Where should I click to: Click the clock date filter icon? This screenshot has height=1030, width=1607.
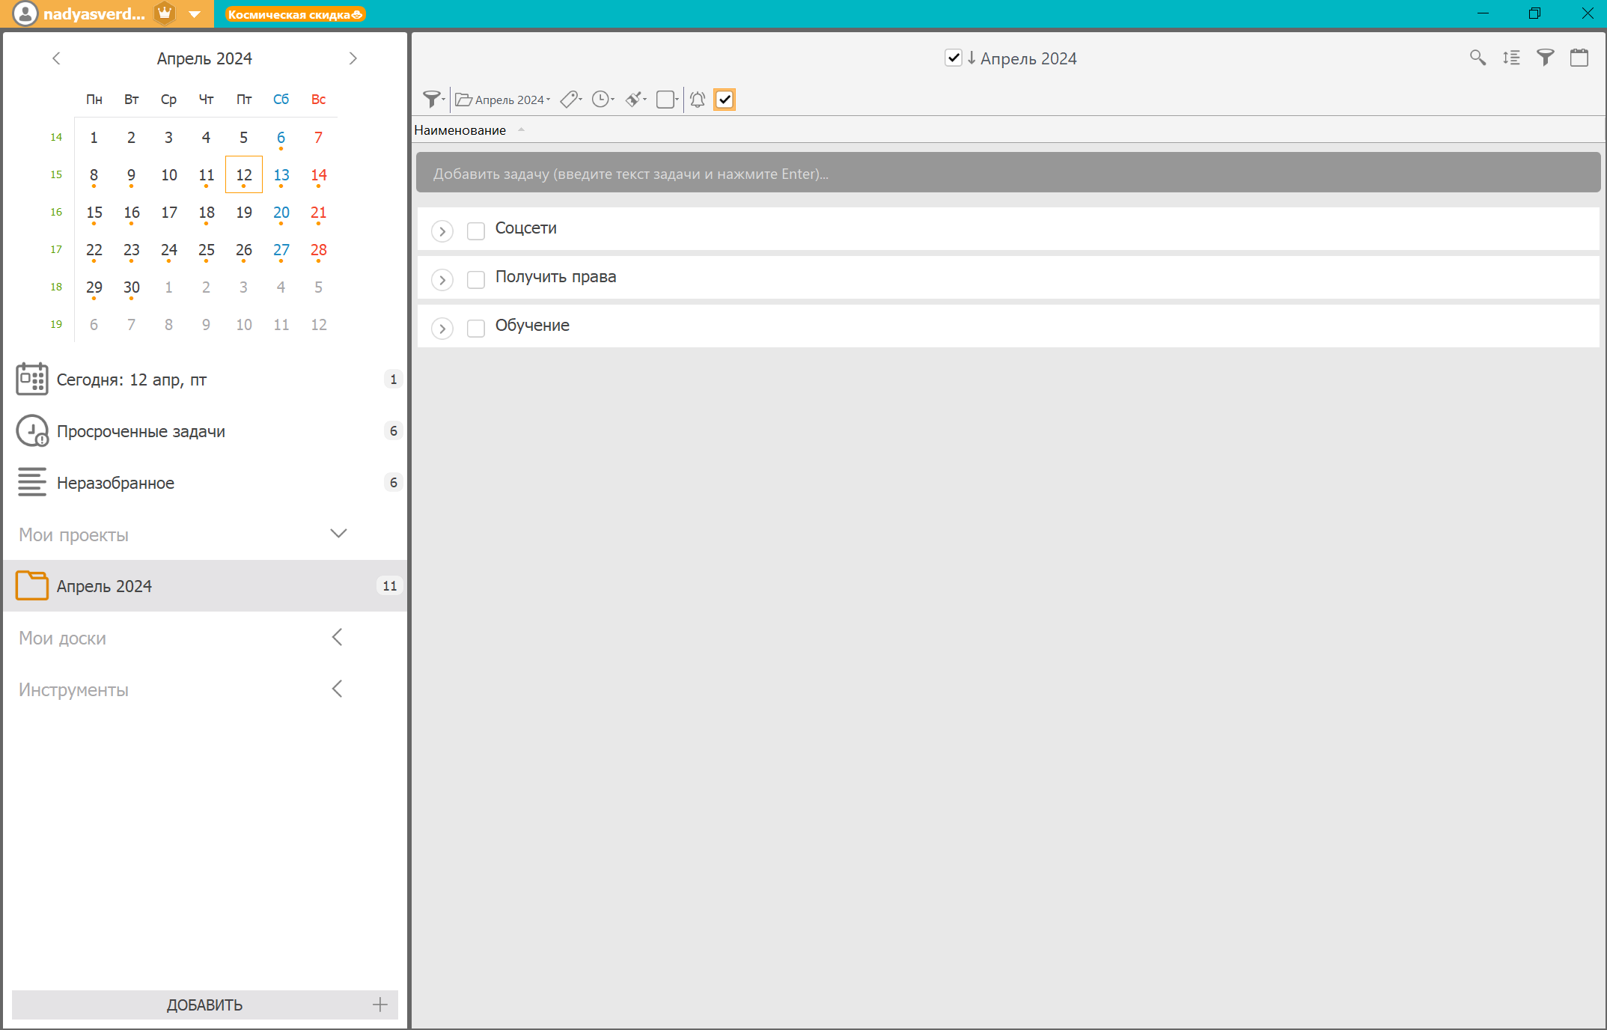click(602, 100)
